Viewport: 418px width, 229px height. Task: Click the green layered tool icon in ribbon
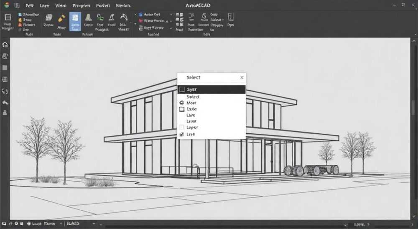coord(100,18)
